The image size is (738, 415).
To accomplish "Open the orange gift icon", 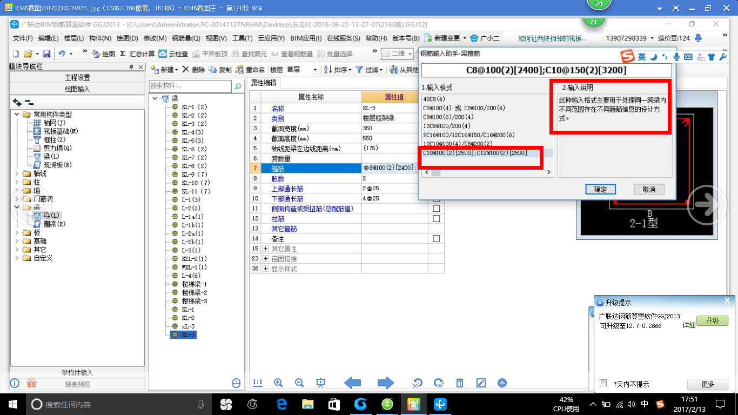I will [x=31, y=384].
